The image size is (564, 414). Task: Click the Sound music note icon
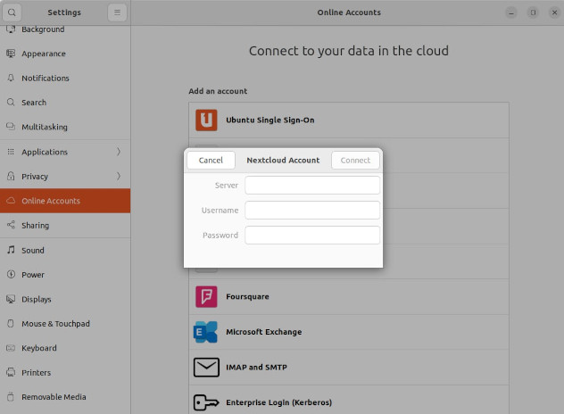[x=11, y=251]
